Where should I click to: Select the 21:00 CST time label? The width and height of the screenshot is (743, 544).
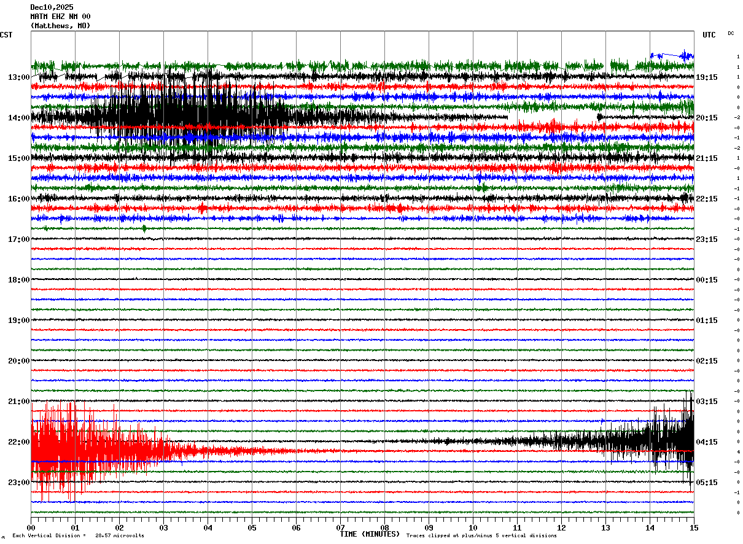[19, 402]
